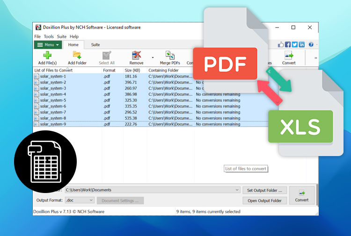
Task: Maximize the Doxillion window
Action: (293, 28)
